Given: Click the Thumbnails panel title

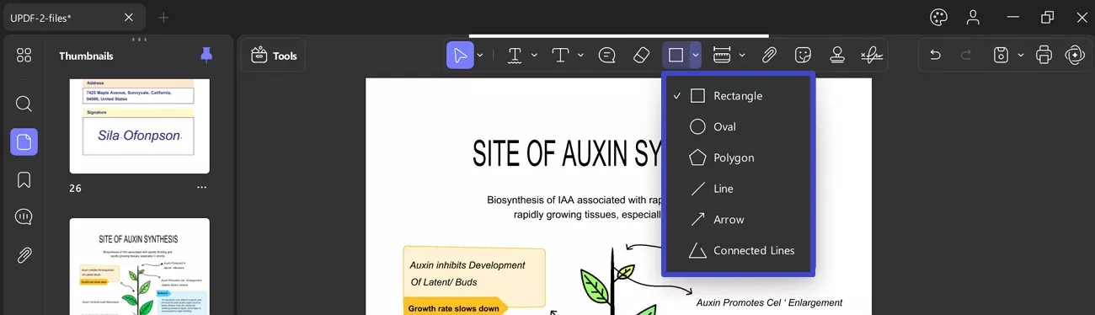Looking at the screenshot, I should click(x=86, y=56).
